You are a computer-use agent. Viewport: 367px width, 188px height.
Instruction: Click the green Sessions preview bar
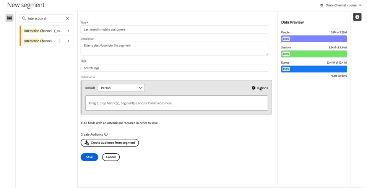(x=314, y=54)
